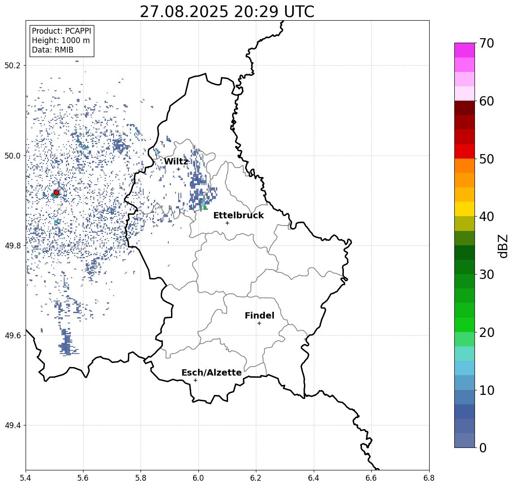Screen dimensions: 514x487
Task: Click the magenta 70 dBZ colorbar segment
Action: tap(465, 50)
